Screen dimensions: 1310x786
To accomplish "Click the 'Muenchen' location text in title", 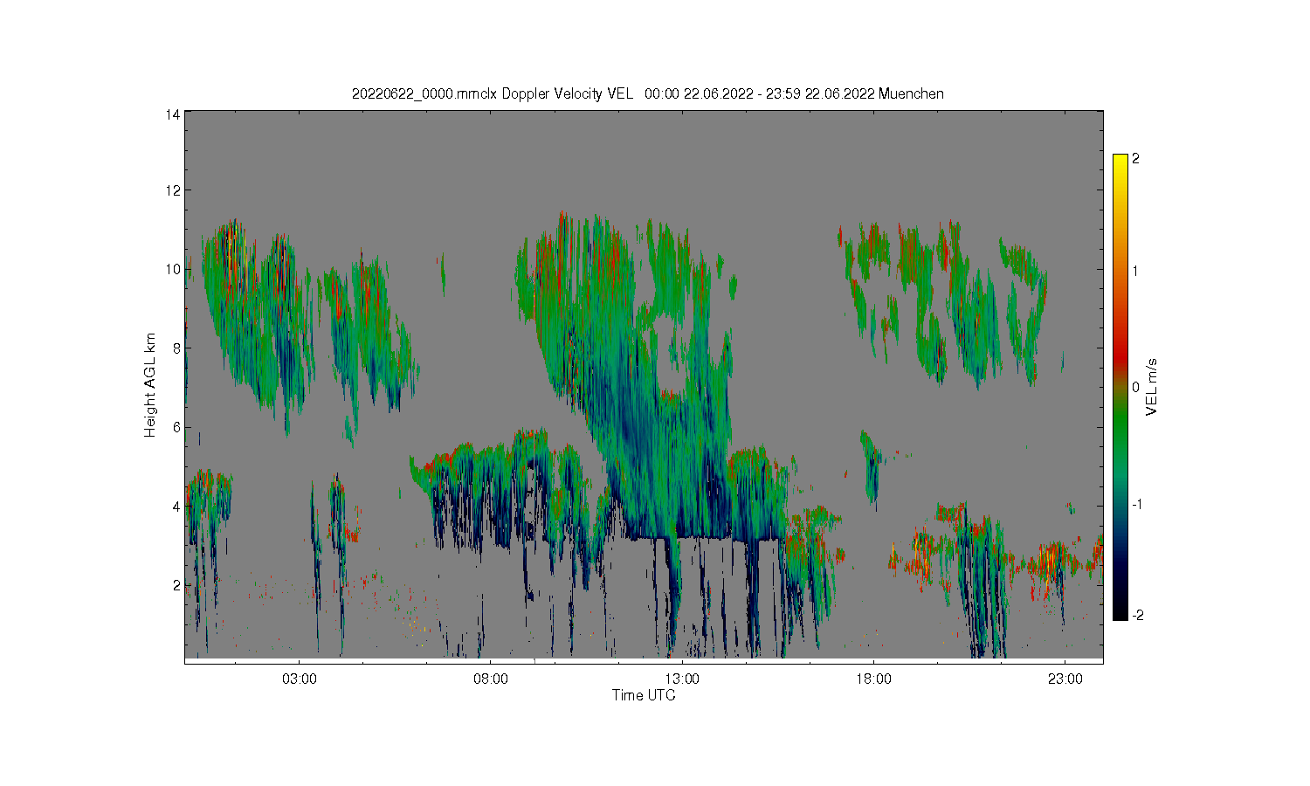I will pyautogui.click(x=911, y=94).
